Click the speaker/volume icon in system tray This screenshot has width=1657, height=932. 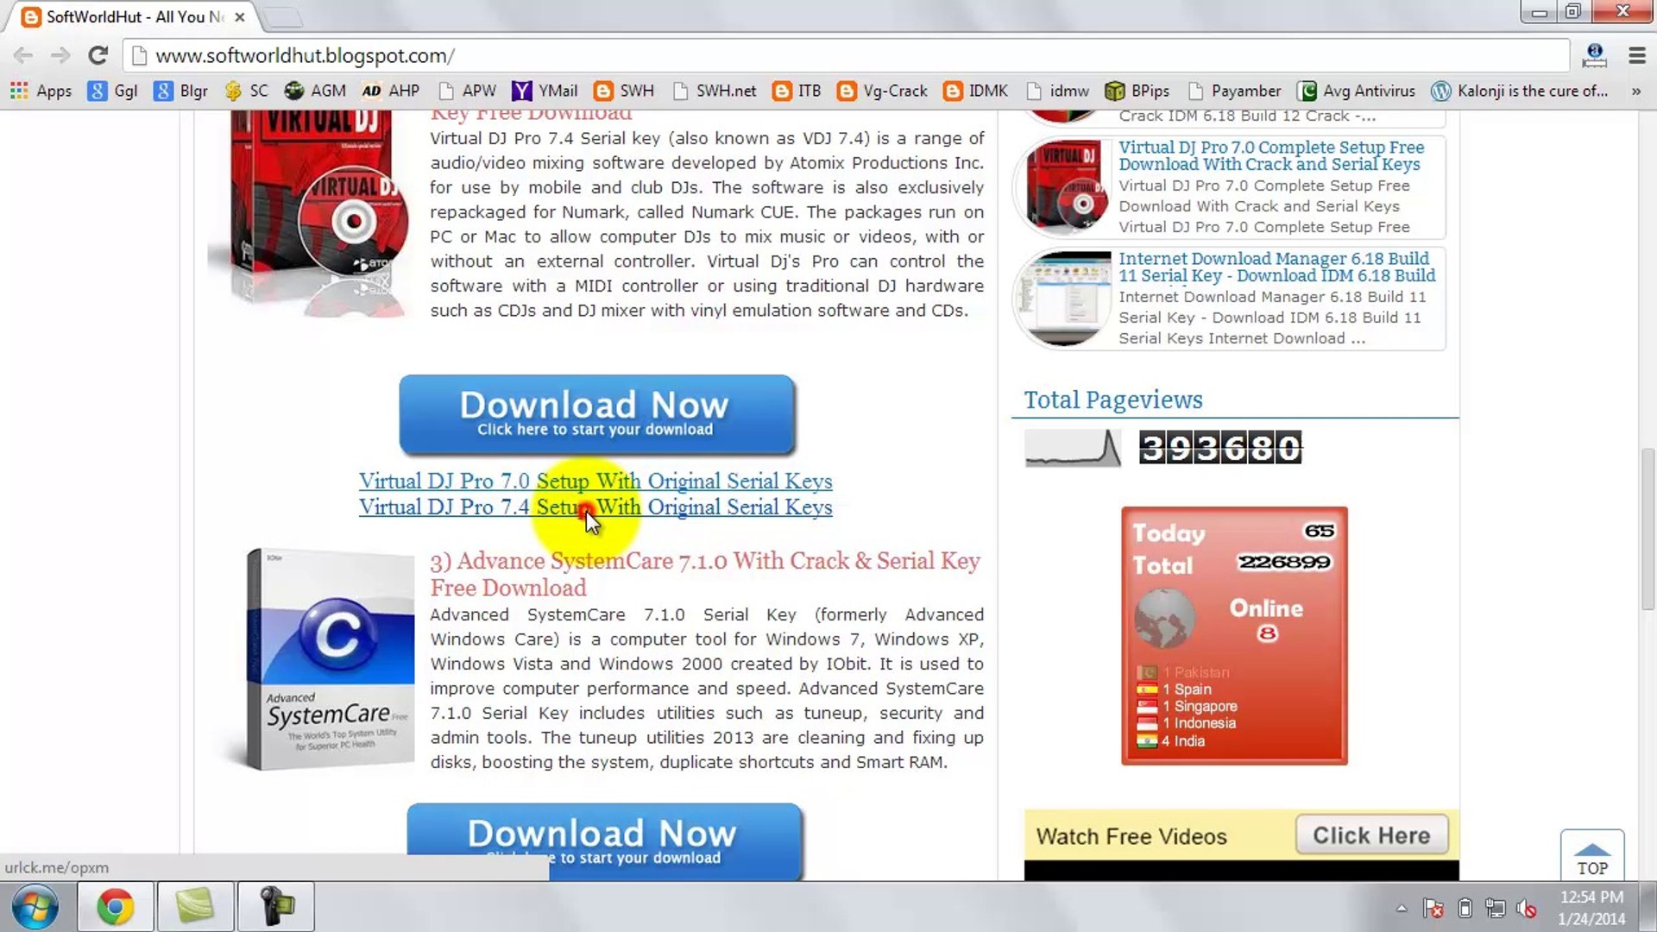tap(1526, 908)
